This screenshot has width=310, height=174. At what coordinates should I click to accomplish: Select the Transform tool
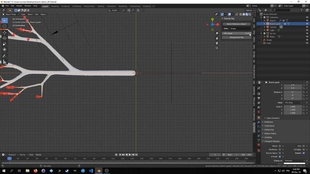[x=4, y=49]
